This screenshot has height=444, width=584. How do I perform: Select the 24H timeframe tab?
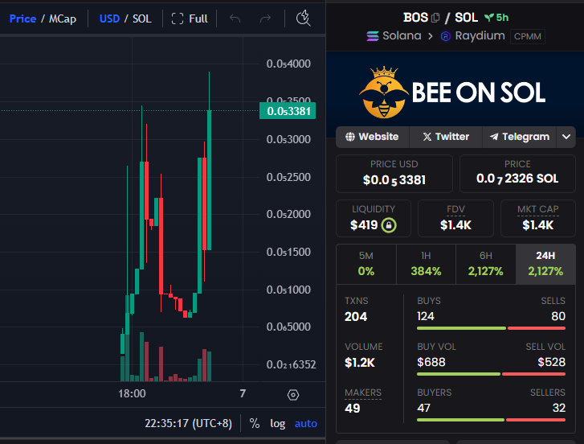point(545,264)
